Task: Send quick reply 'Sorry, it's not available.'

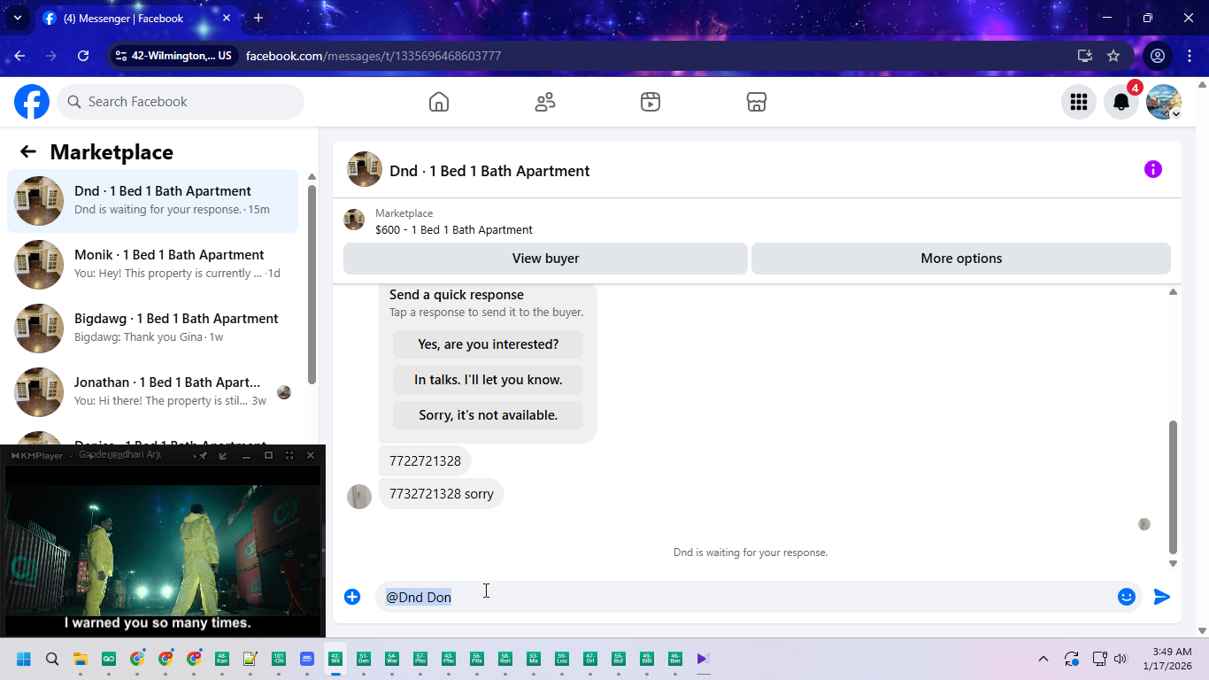Action: point(488,415)
